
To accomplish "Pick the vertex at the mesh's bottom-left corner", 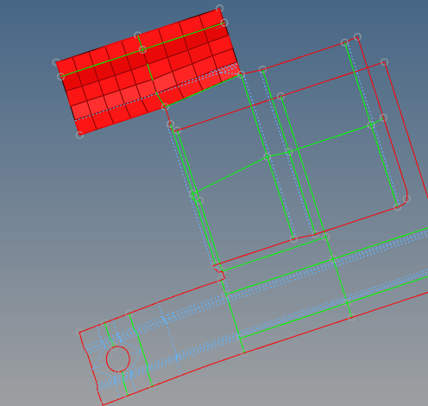I will tap(79, 135).
